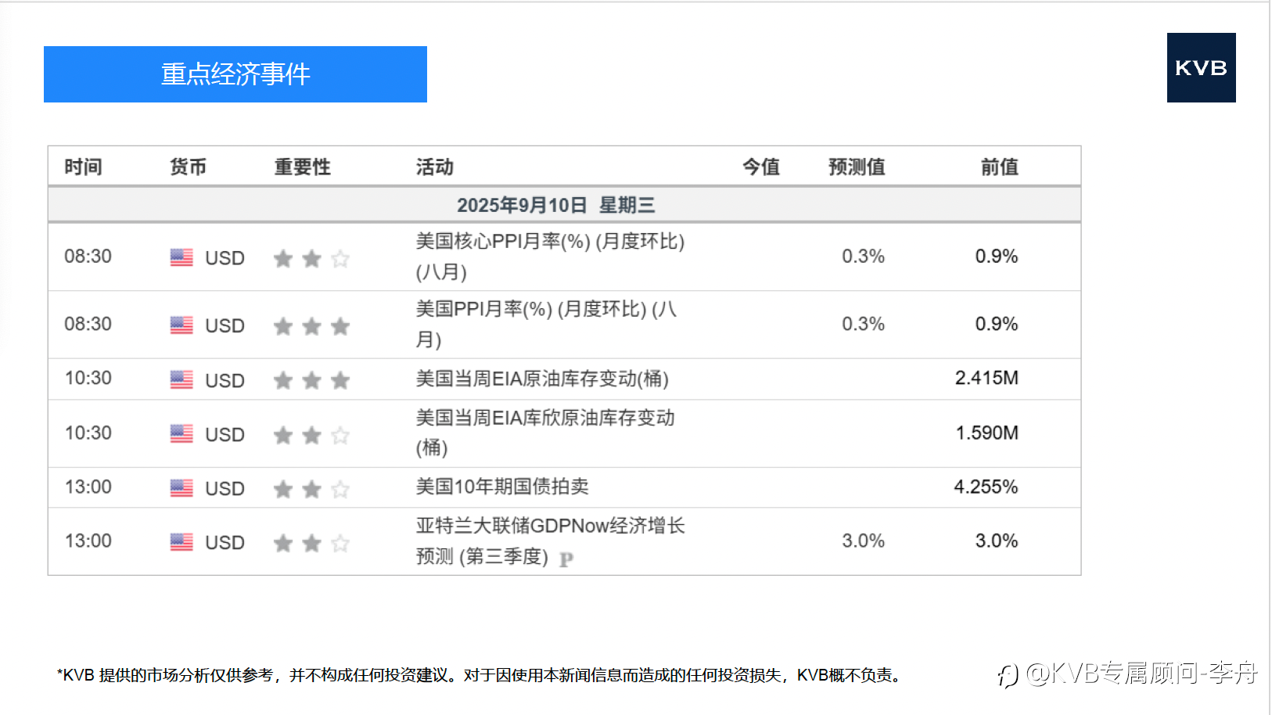Viewport: 1272px width, 715px height.
Task: Click the 08:30 time in the 美国核心PPI月率 row
Action: pos(88,257)
